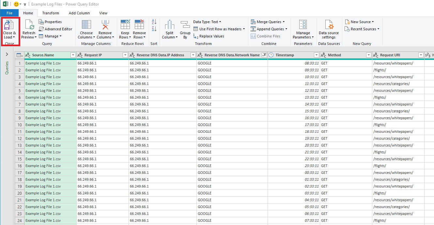The width and height of the screenshot is (434, 225).
Task: Open the Data Type dropdown
Action: point(207,21)
